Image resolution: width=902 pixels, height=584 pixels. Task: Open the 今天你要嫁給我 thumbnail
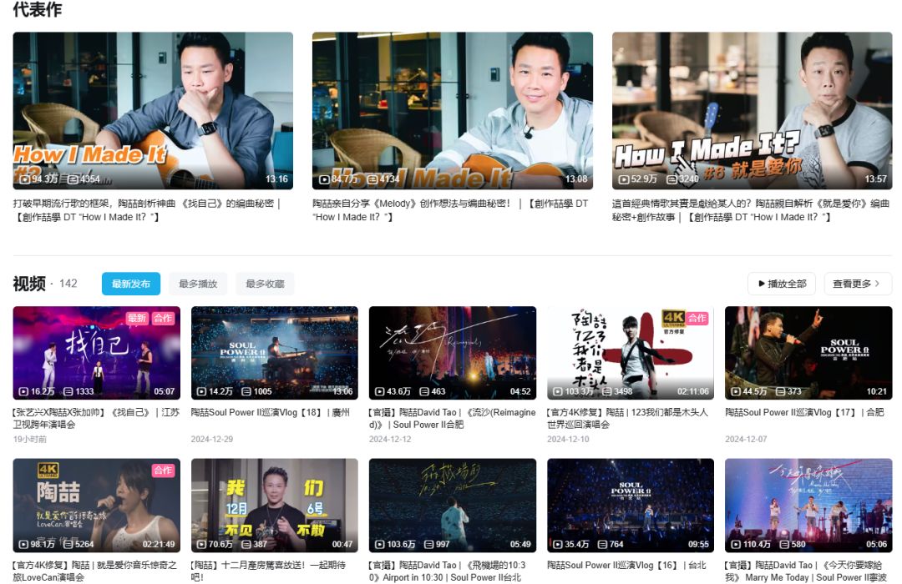808,506
